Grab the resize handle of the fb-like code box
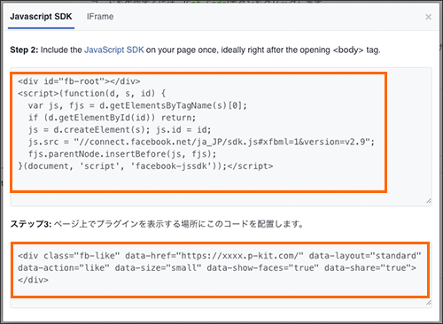This screenshot has height=324, width=443. [429, 303]
